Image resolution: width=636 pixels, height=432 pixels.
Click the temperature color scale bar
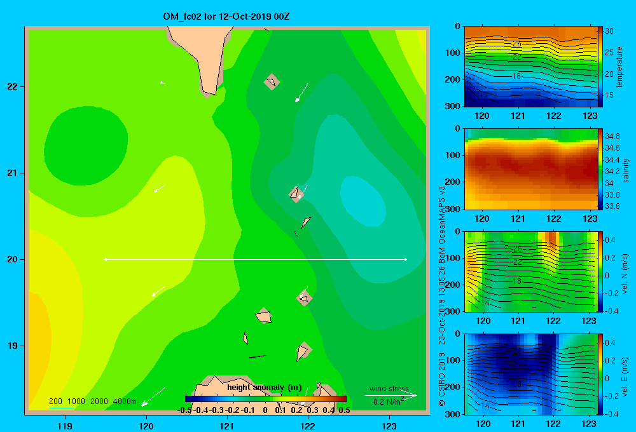(600, 67)
